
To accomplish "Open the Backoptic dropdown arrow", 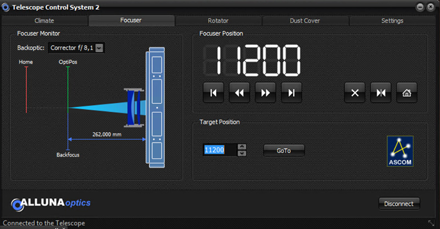I will pos(99,48).
